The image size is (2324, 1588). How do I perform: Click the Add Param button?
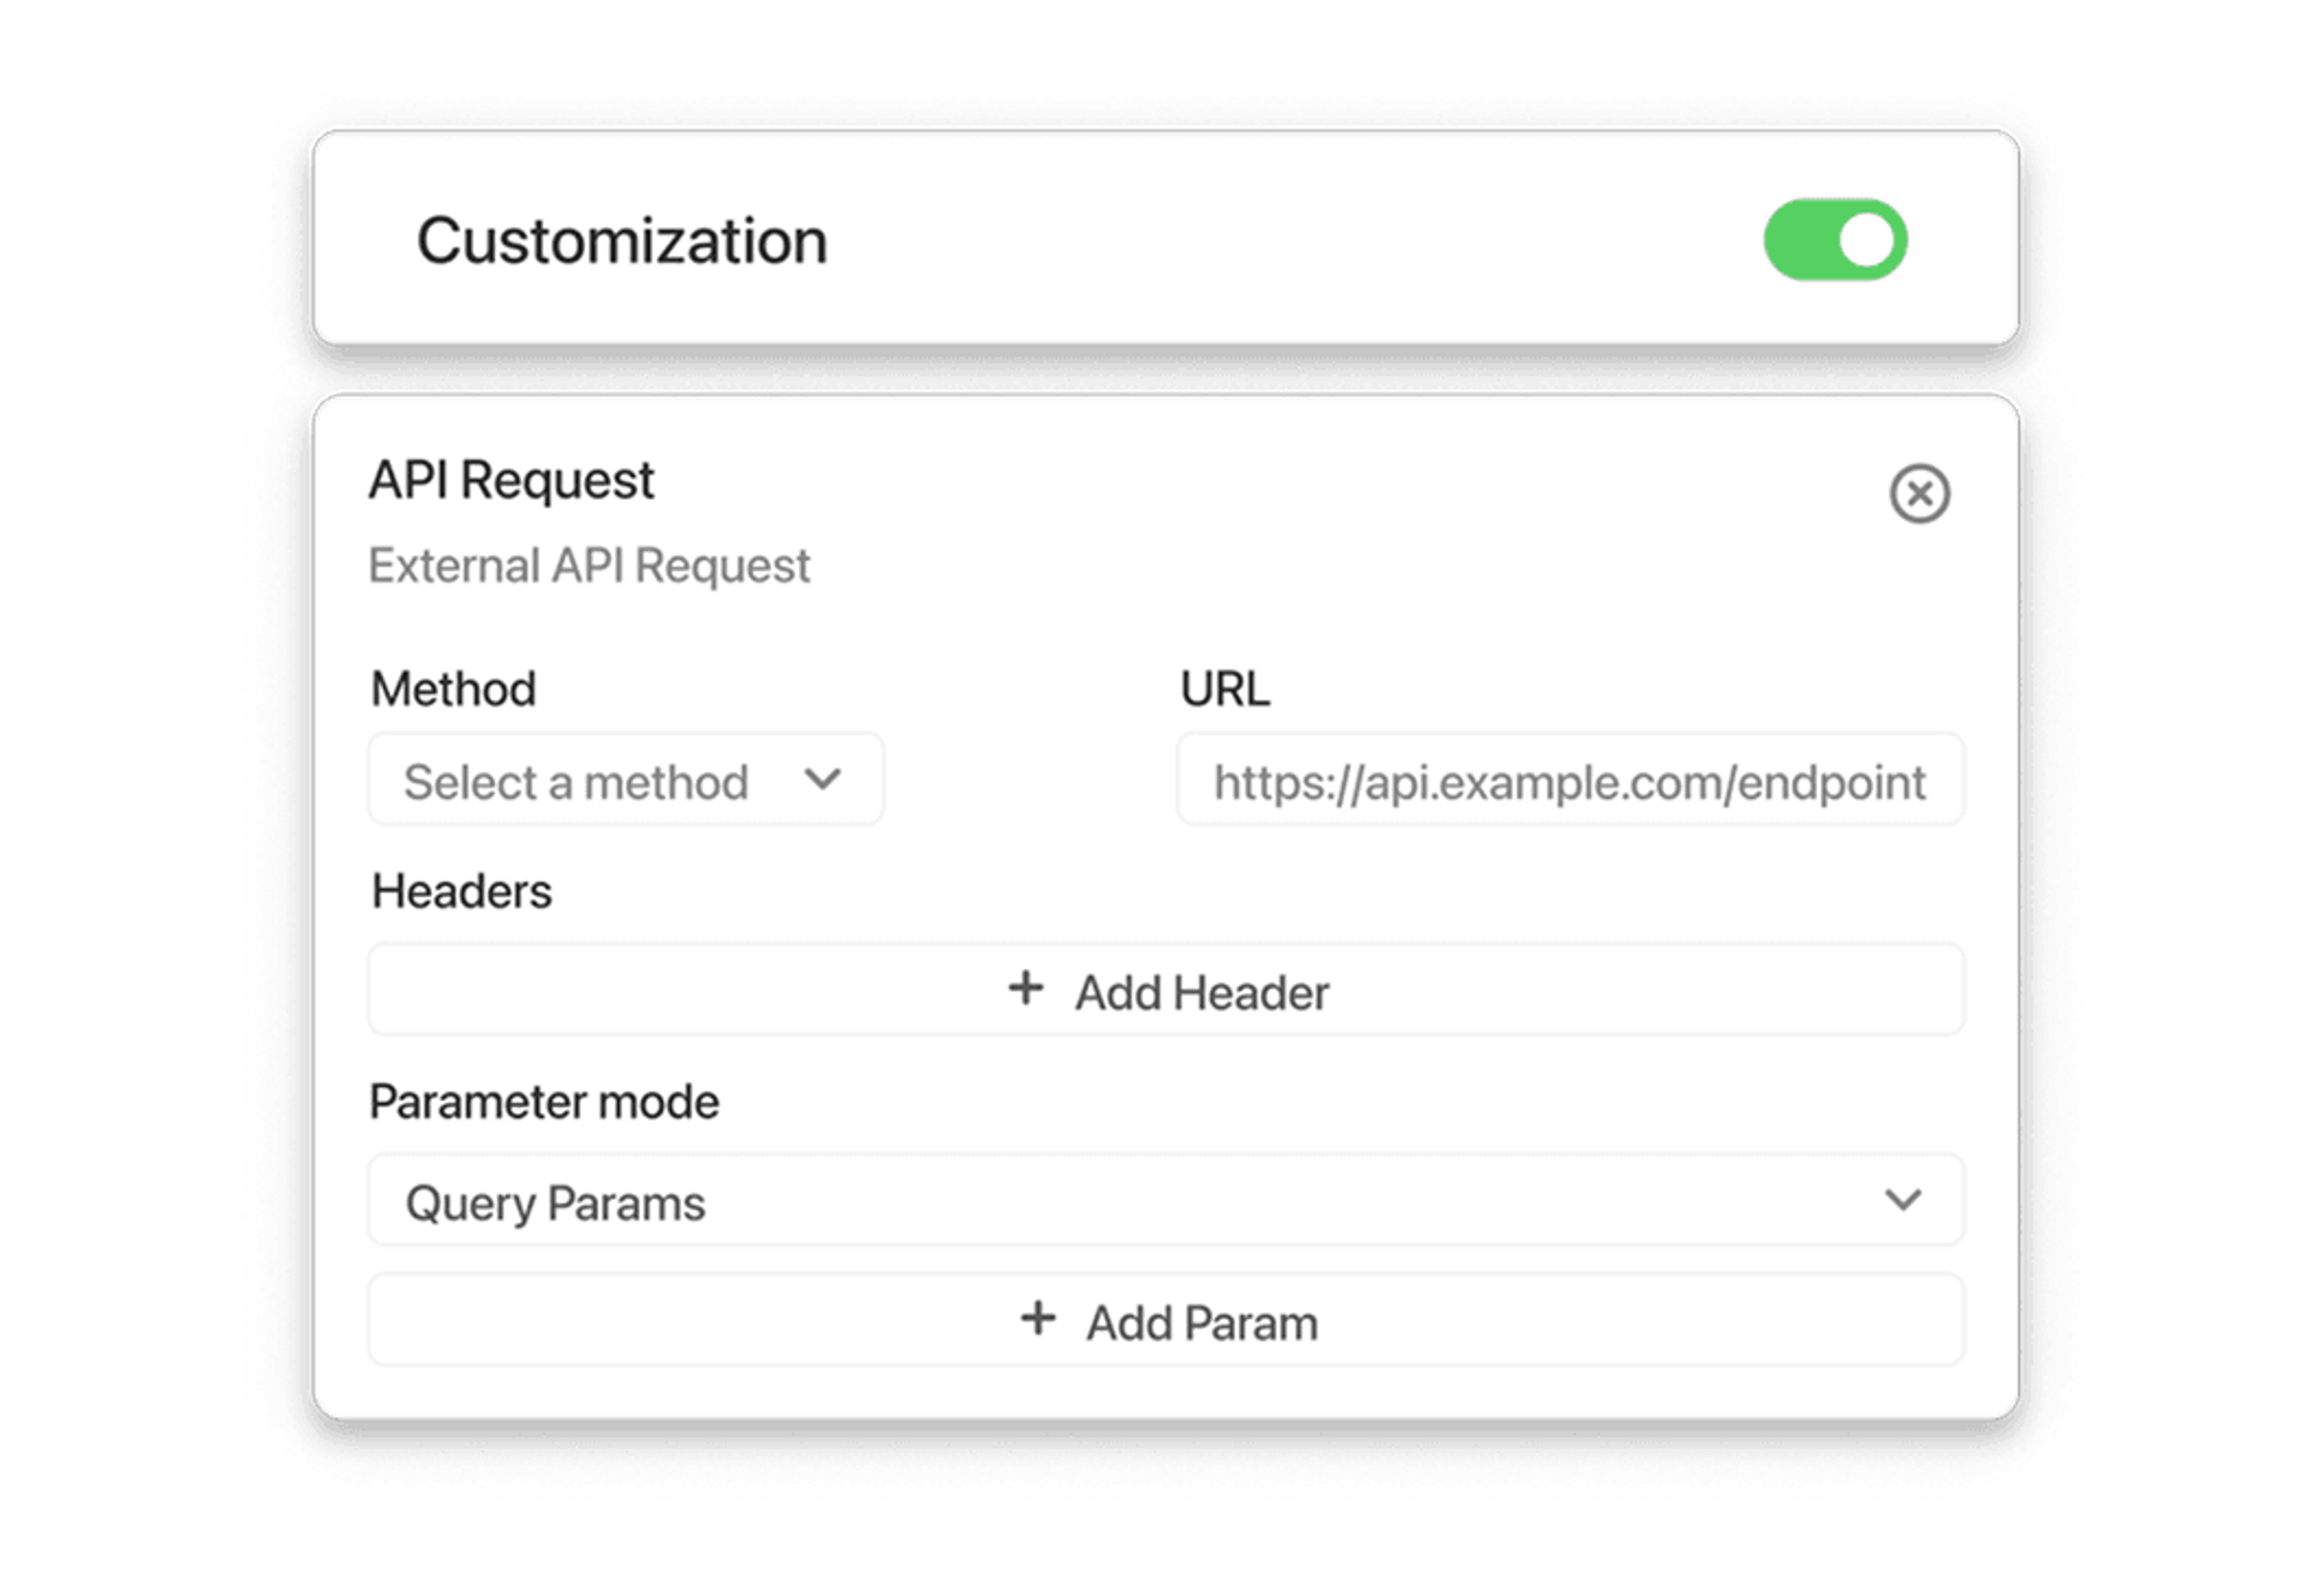click(1166, 1320)
